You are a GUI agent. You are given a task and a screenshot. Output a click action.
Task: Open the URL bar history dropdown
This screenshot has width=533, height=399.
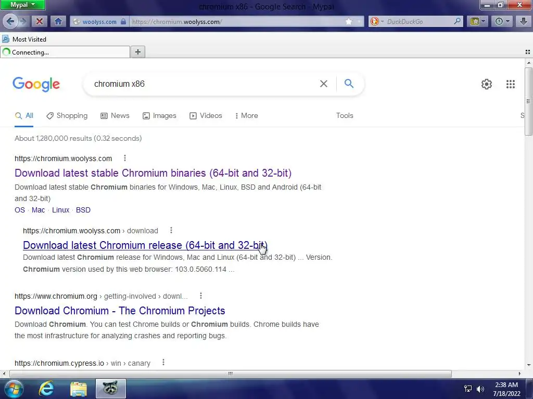(x=359, y=21)
